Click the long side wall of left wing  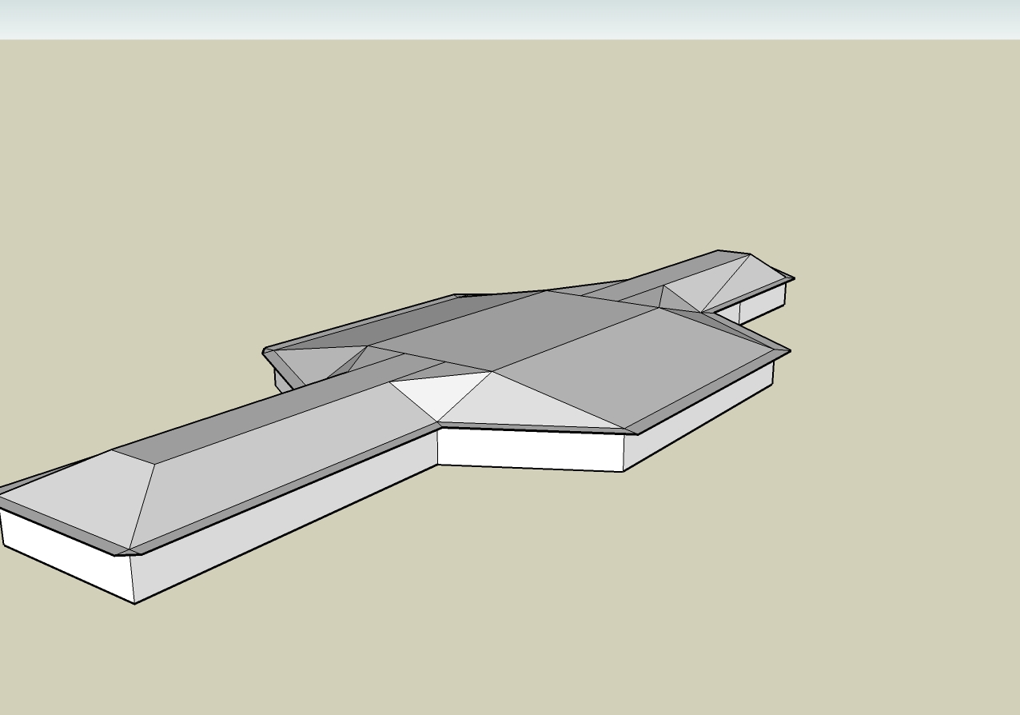click(x=280, y=528)
